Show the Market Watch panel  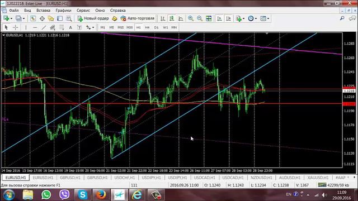pos(33,18)
